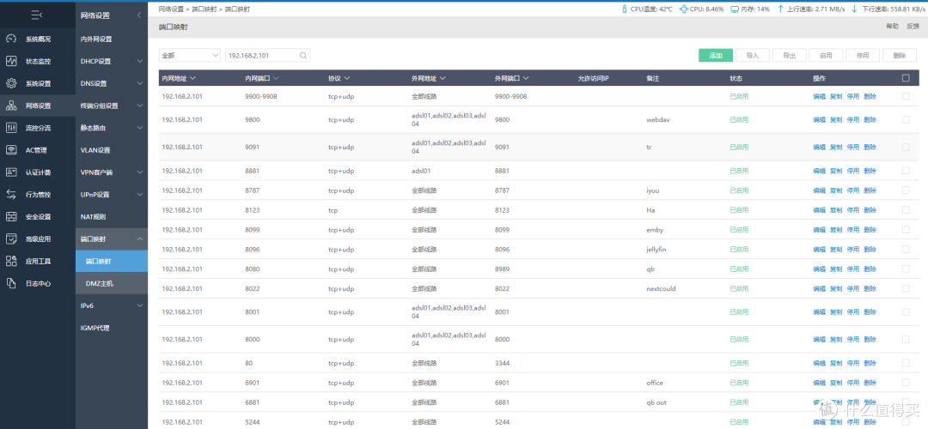Open 行为管控 icon
The height and width of the screenshot is (429, 928).
coord(11,195)
